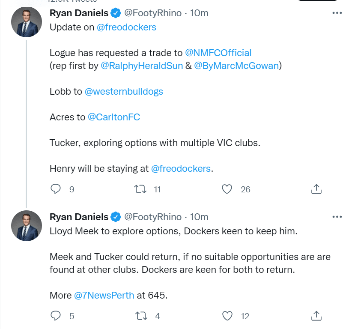
Task: Like the tweet with 26 likes
Action: pyautogui.click(x=227, y=189)
